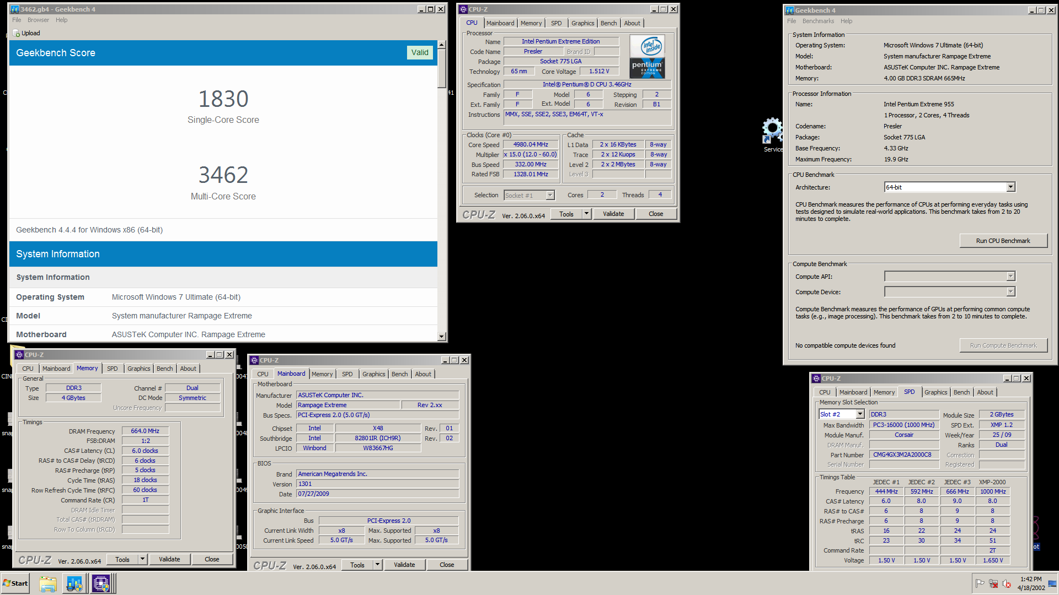
Task: Click the Start button
Action: (15, 583)
